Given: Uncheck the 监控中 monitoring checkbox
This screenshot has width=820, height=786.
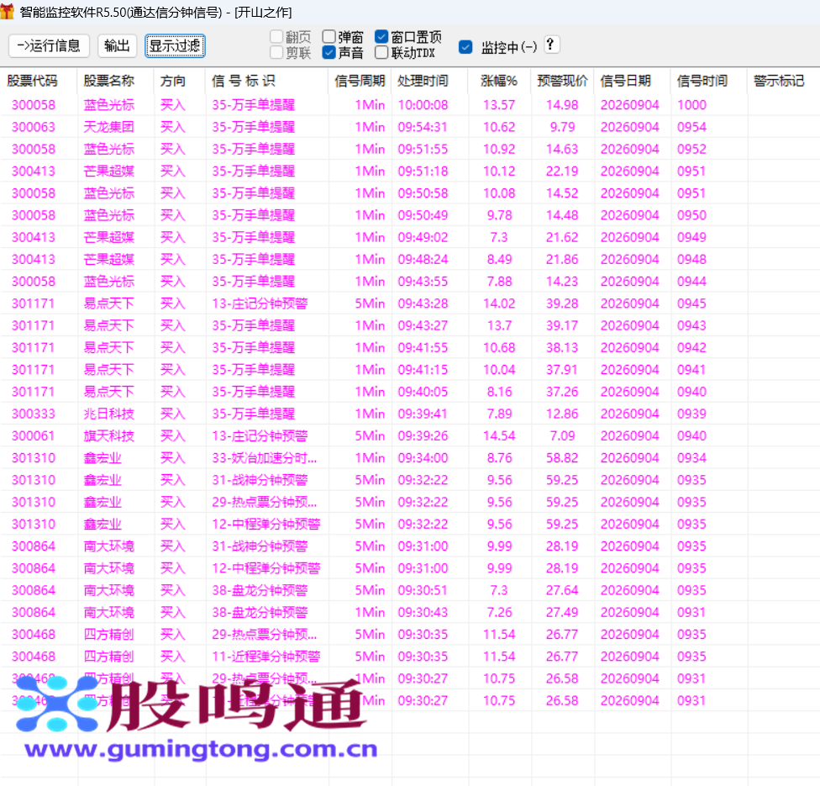Looking at the screenshot, I should [x=465, y=47].
